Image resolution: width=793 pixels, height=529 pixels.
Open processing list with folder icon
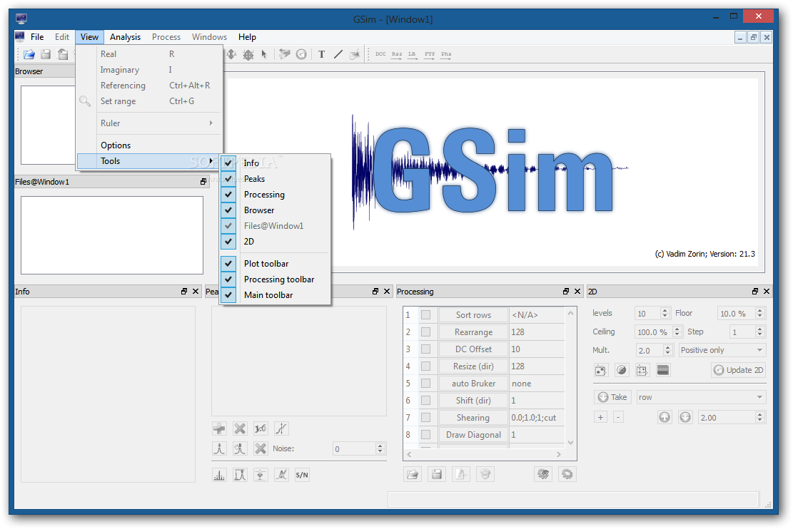(413, 474)
